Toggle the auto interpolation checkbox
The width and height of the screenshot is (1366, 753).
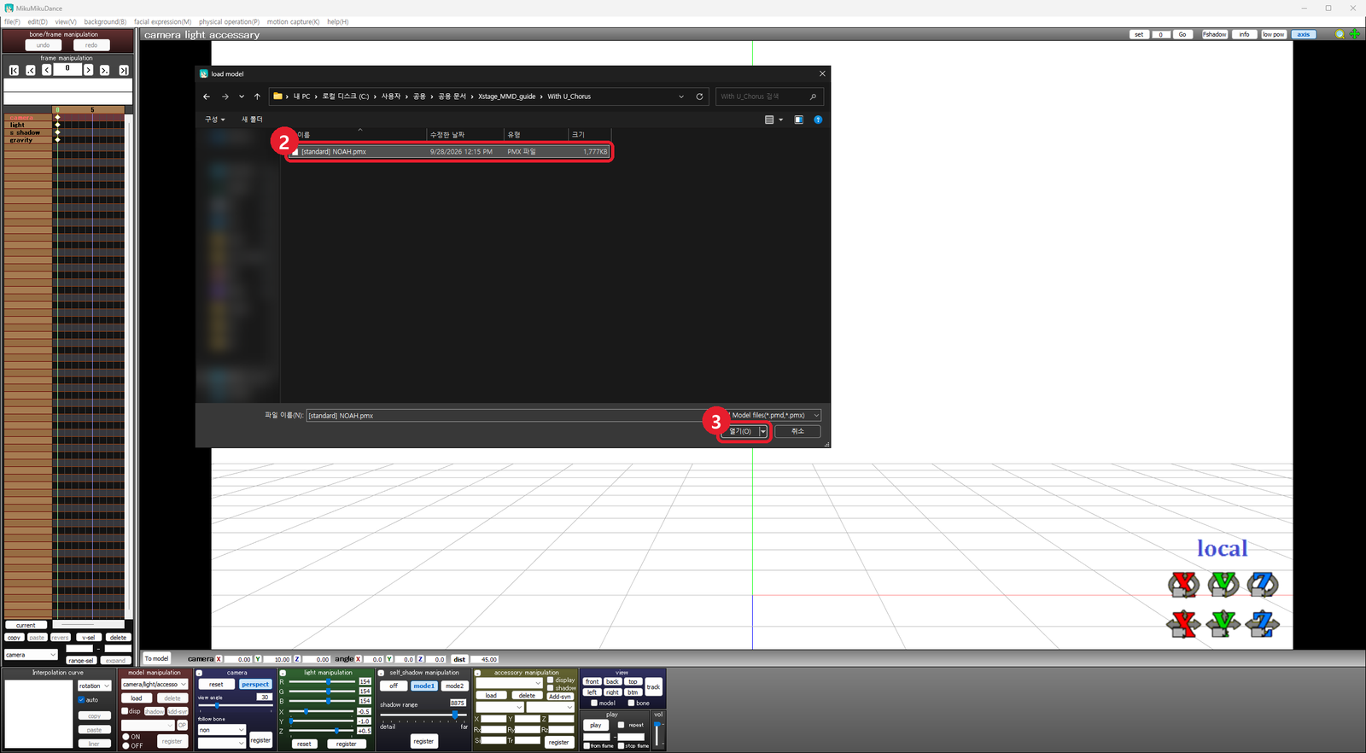click(x=81, y=700)
